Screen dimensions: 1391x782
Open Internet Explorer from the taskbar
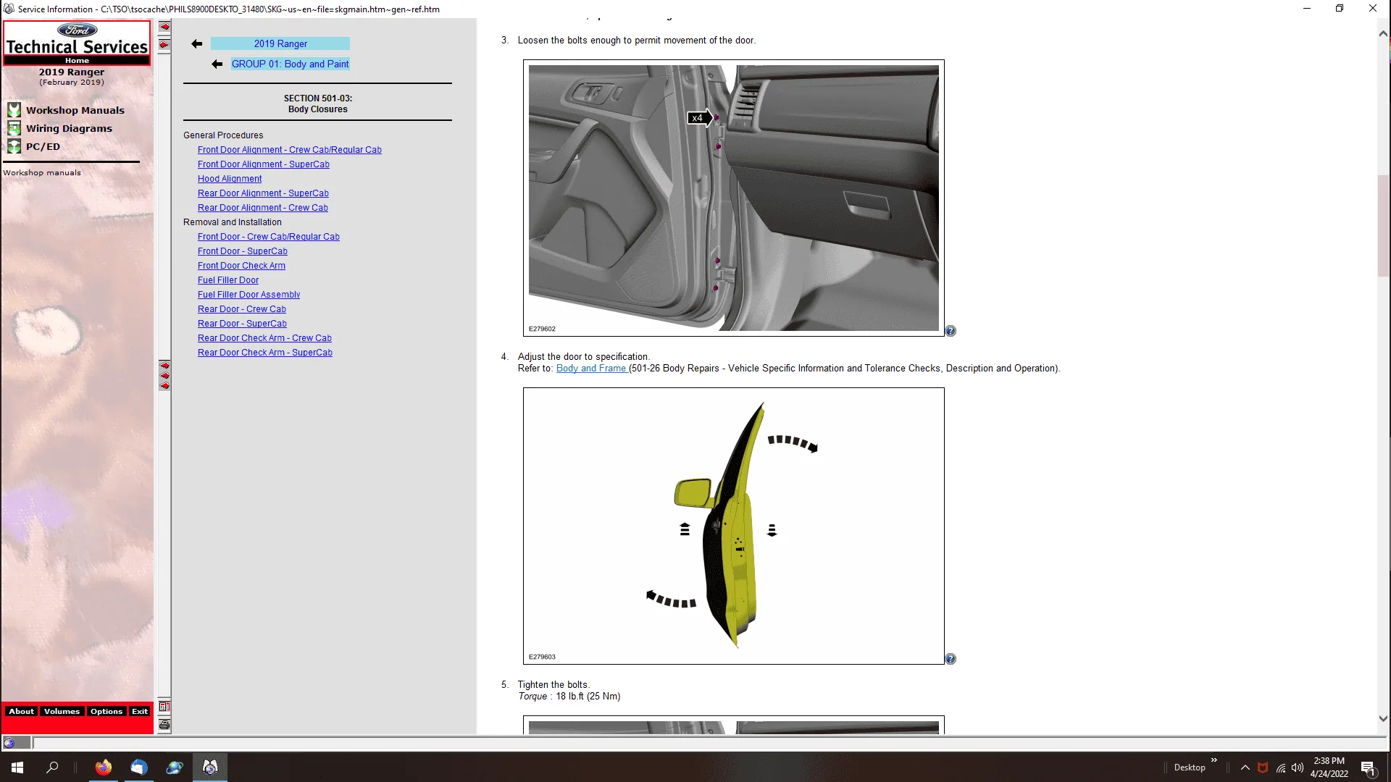click(x=175, y=768)
